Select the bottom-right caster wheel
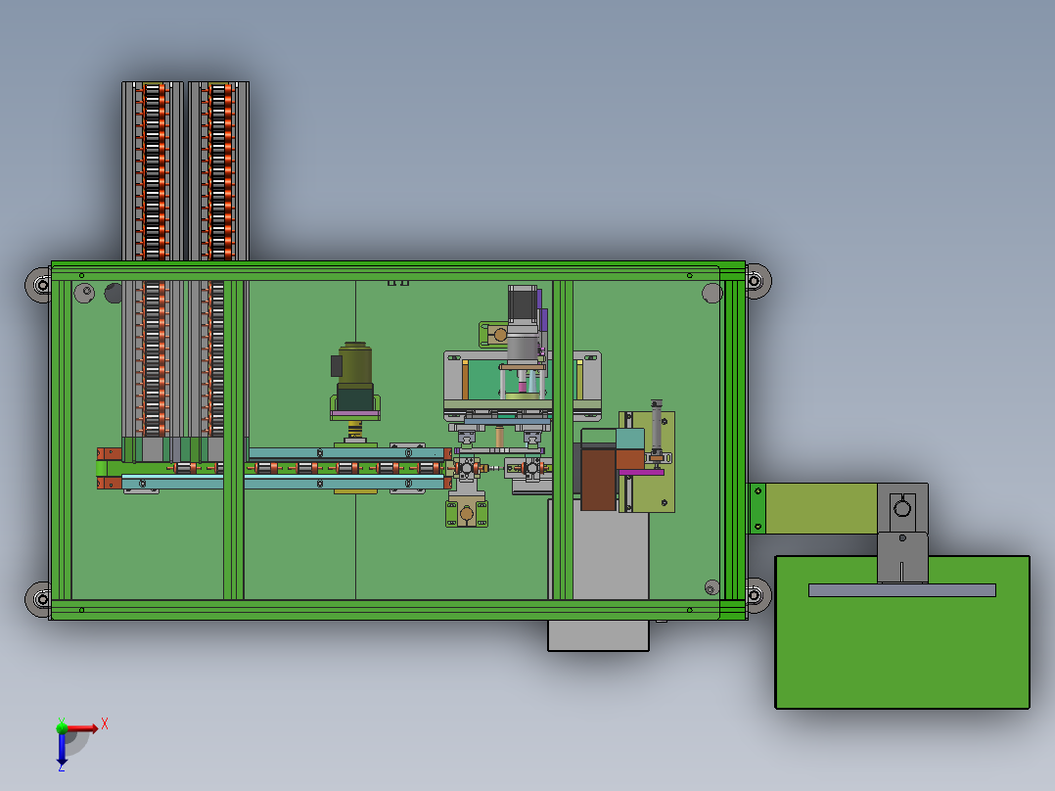 pos(757,595)
